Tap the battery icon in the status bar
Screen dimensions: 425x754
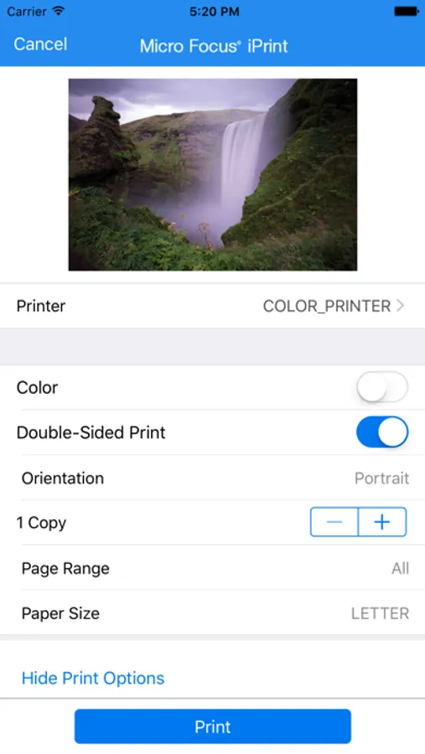click(406, 11)
